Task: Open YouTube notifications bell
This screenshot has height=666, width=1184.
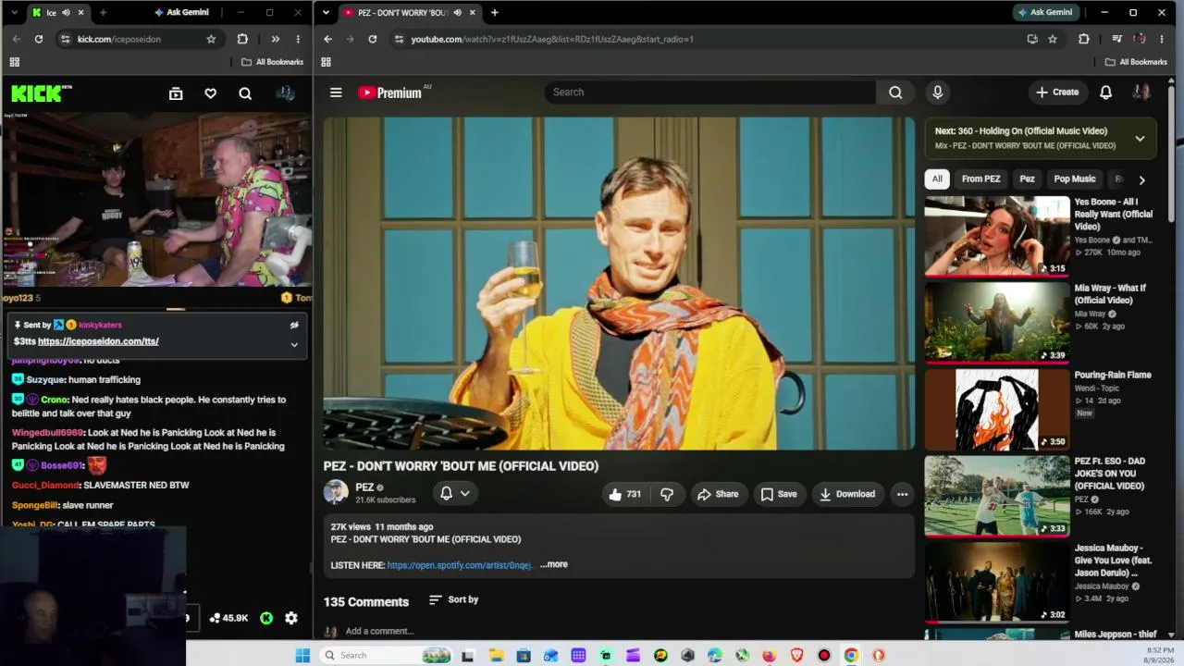Action: click(x=1105, y=92)
